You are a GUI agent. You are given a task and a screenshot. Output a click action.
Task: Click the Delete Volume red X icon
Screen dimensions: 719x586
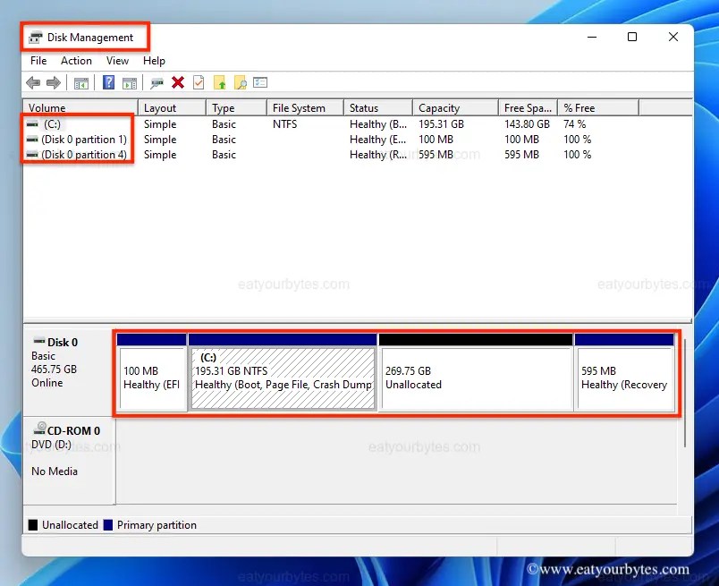pyautogui.click(x=176, y=82)
